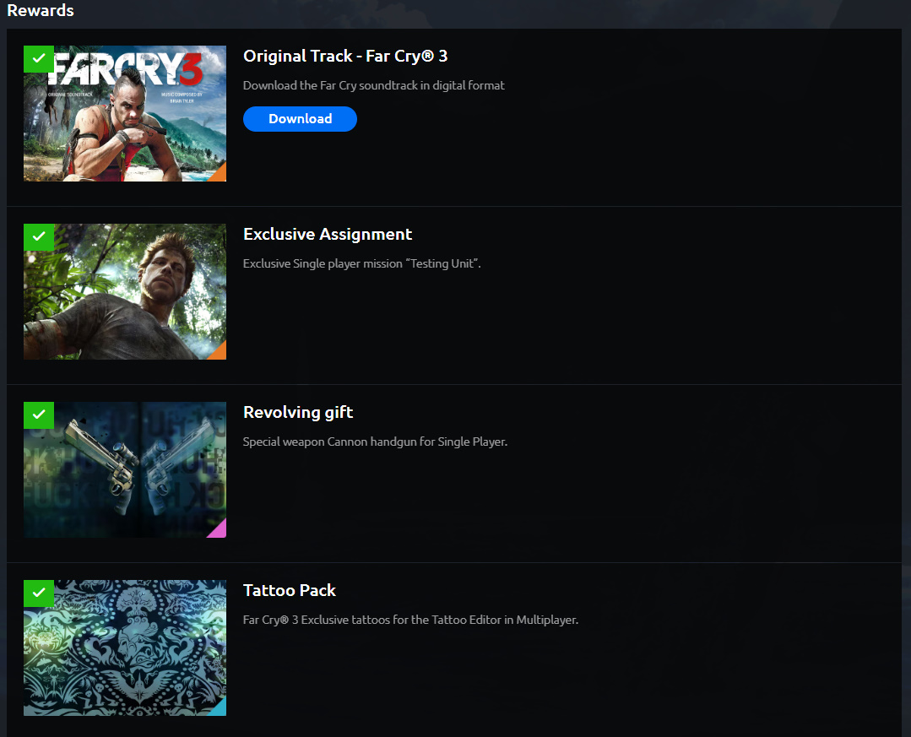Click the green checkmark on Revolving gift reward

pyautogui.click(x=39, y=415)
